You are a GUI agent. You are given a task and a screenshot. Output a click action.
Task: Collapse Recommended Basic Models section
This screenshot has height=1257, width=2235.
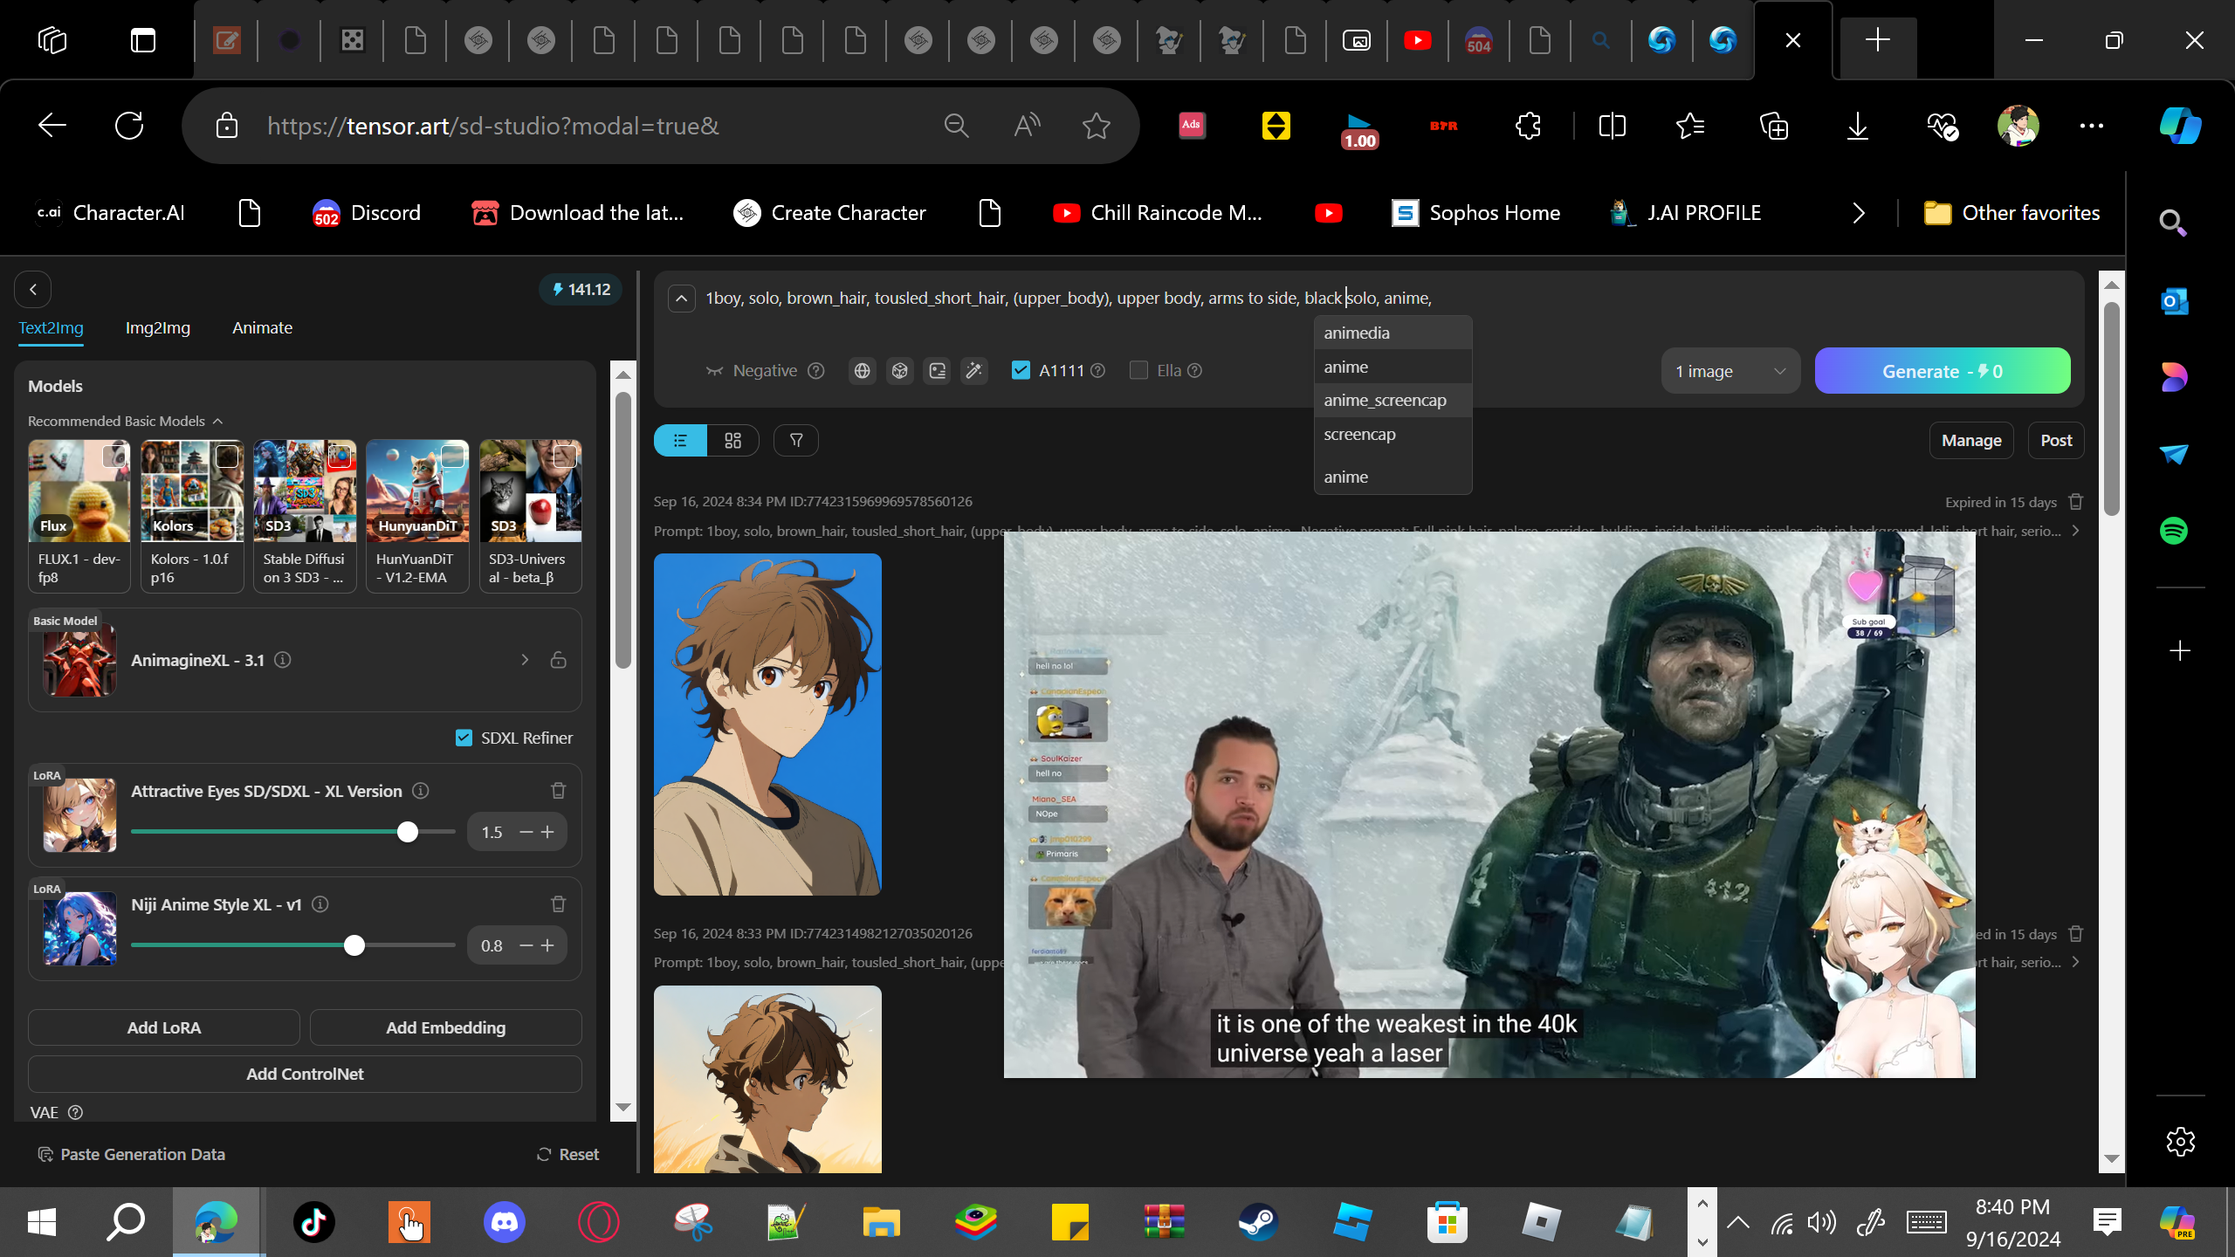point(126,422)
